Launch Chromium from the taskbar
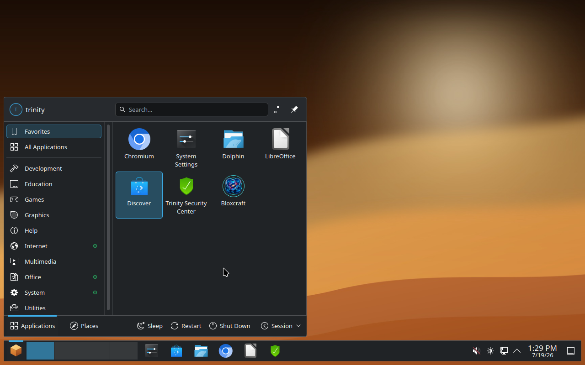 pos(226,350)
